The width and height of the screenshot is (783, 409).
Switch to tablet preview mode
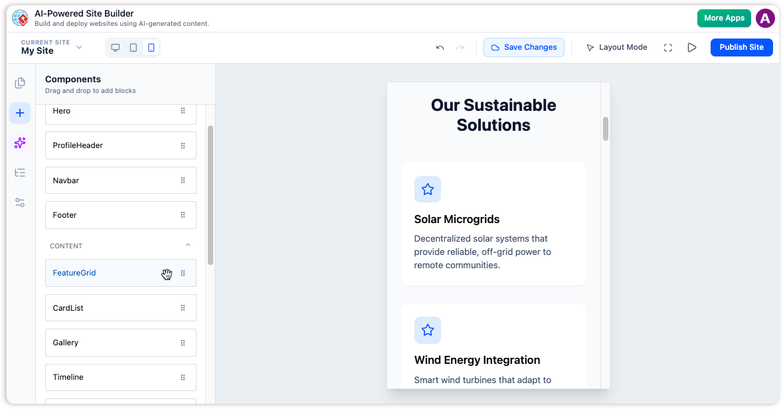(133, 47)
